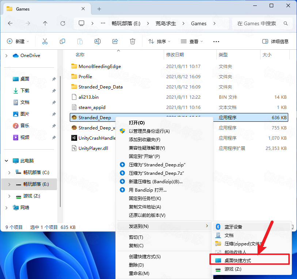The image size is (297, 279).
Task: Click the Delete trash icon
Action: (133, 41)
